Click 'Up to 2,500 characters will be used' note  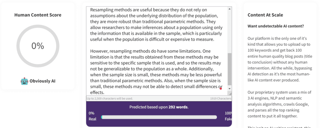pos(110,98)
